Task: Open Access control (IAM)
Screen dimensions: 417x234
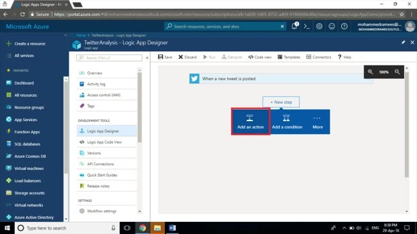Action: 107,95
